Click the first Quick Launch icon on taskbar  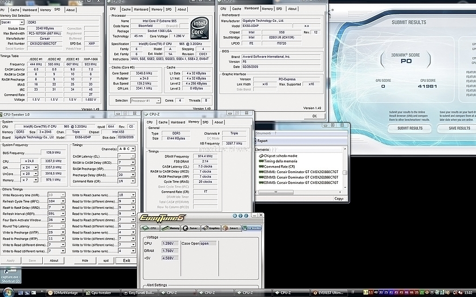coord(20,293)
